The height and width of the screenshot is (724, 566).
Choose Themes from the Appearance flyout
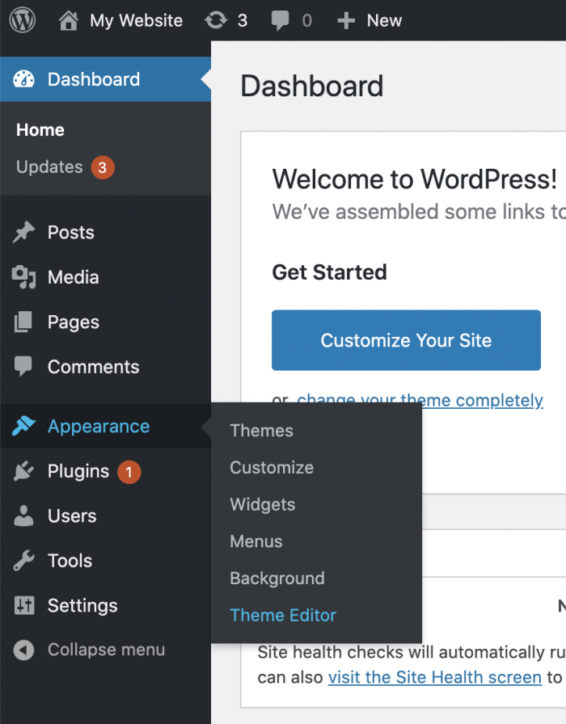[261, 431]
